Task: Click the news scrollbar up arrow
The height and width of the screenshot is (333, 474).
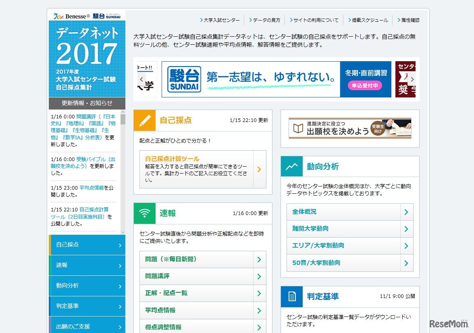Action: pos(123,112)
